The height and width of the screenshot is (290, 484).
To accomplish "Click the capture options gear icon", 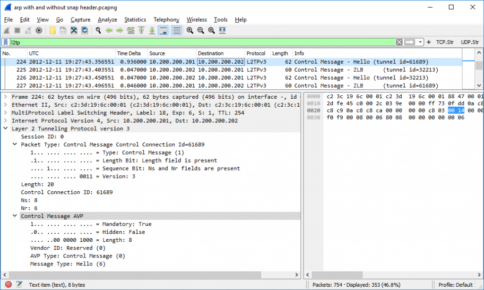I will click(39, 31).
